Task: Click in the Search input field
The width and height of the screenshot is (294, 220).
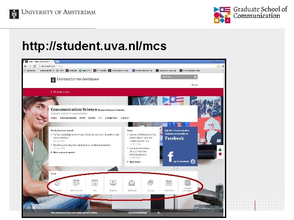Action: point(176,77)
